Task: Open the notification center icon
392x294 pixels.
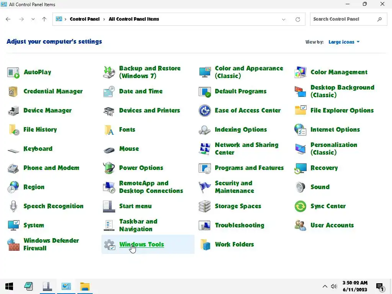Action: coord(380,287)
